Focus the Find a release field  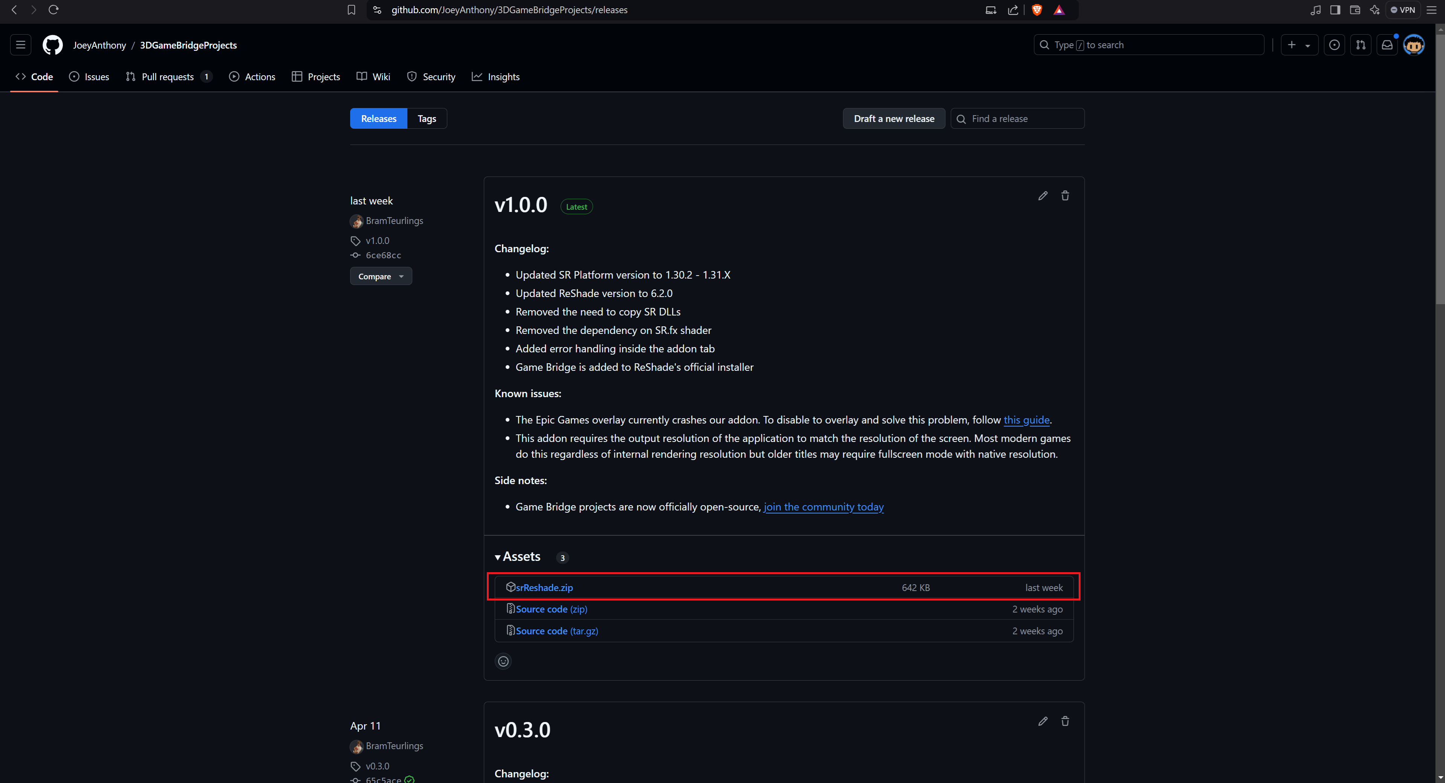tap(1018, 118)
